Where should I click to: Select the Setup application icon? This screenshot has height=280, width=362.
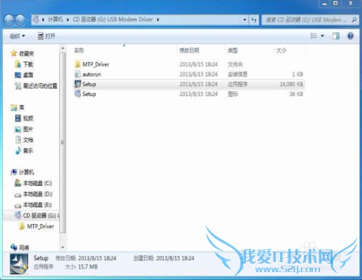click(x=77, y=84)
